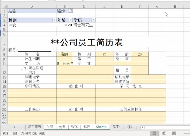Click the 籍 贯 label cell

(122, 70)
